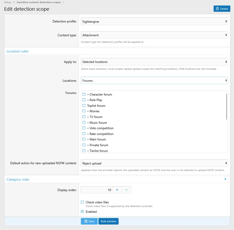The width and height of the screenshot is (234, 230).
Task: Select the Private forum checkbox
Action: 84,145
